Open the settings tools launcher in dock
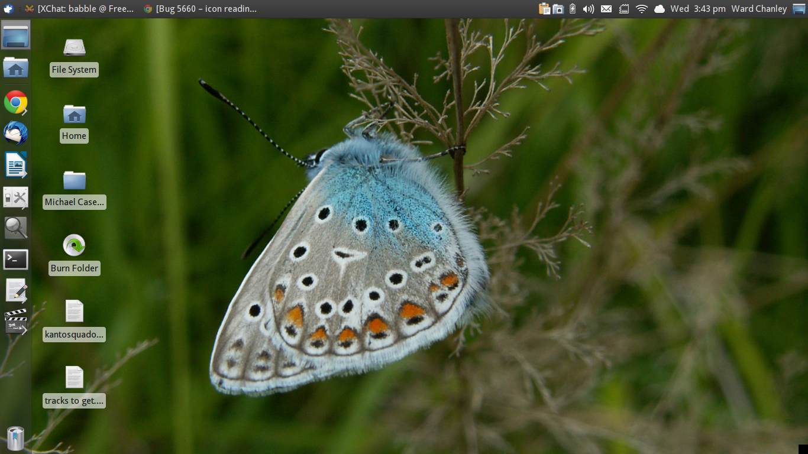Viewport: 808px width, 454px height. (16, 197)
